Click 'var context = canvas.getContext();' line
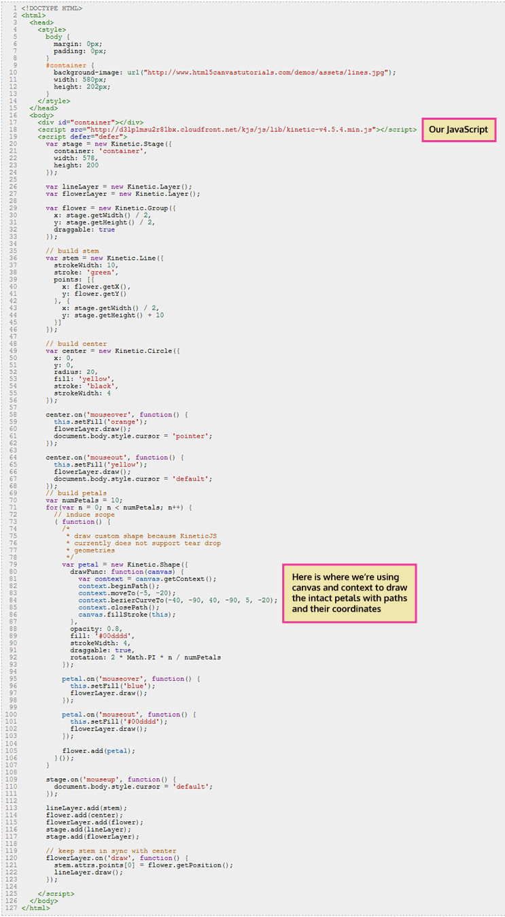Viewport: 505px width, 917px height. click(147, 579)
